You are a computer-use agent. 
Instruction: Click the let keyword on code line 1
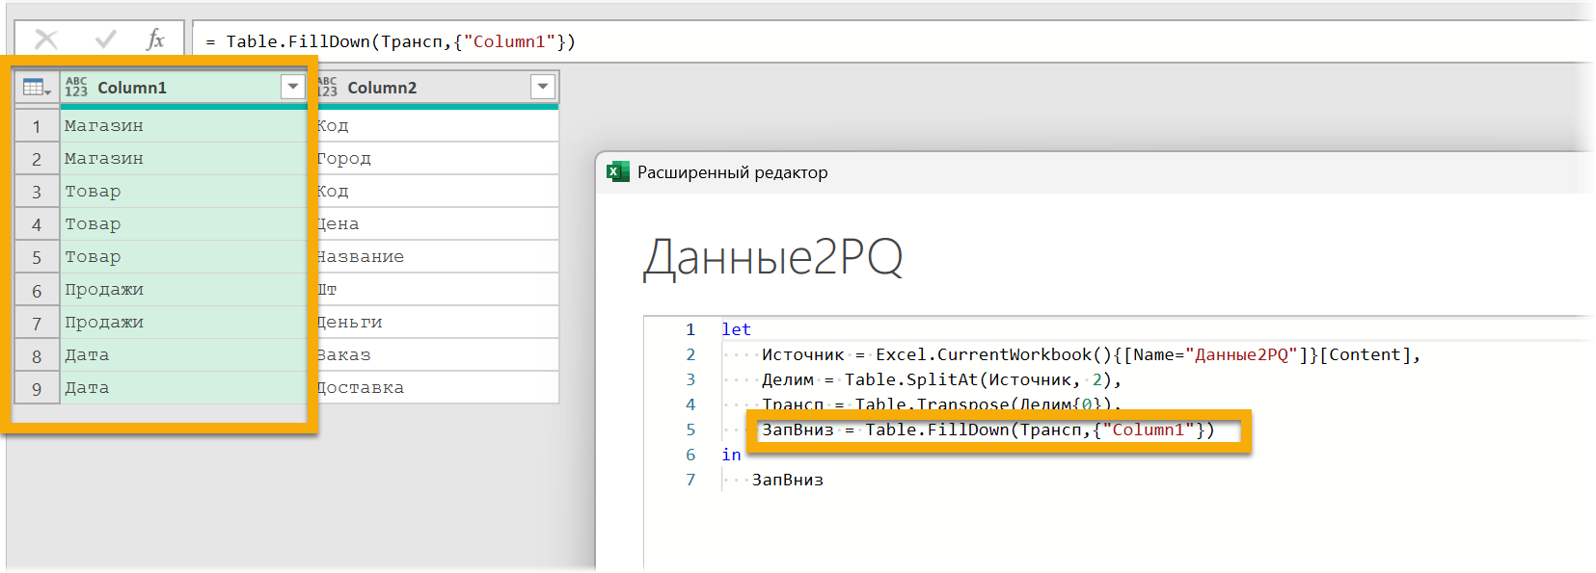736,329
